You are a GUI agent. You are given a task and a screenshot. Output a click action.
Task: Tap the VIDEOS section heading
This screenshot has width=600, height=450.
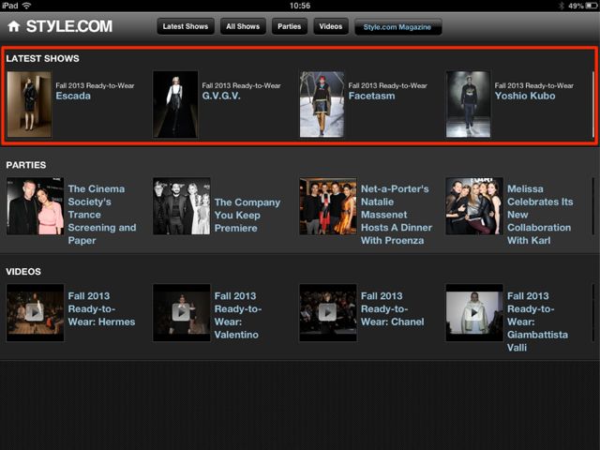click(23, 271)
